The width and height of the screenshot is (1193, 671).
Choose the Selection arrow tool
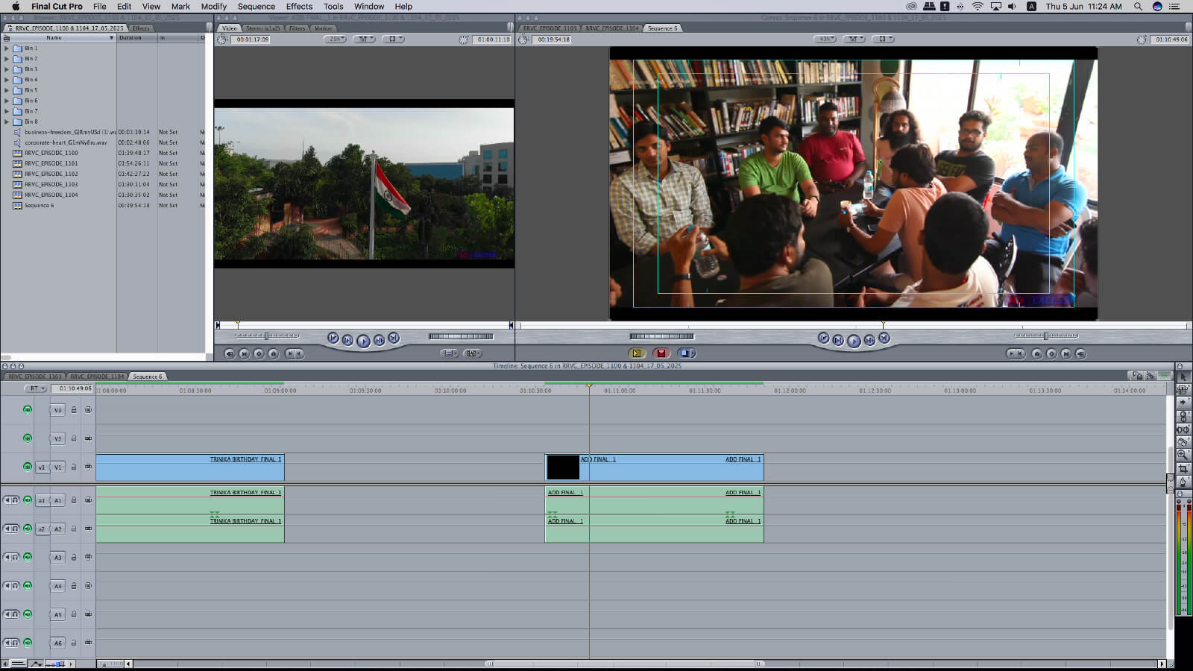[1183, 377]
